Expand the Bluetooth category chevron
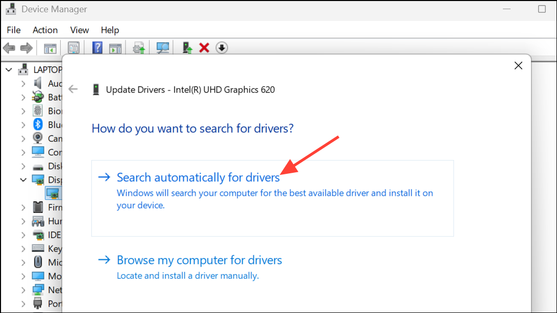 [x=23, y=125]
